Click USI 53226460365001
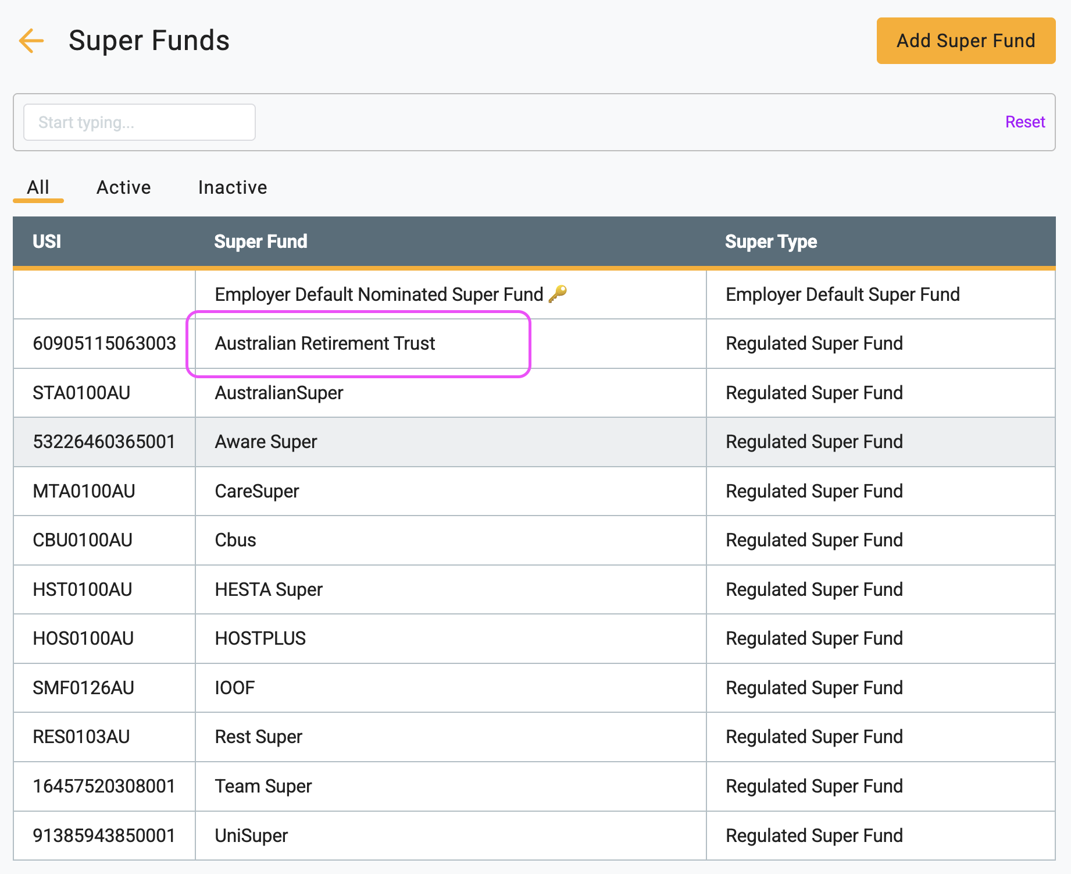Viewport: 1071px width, 874px height. [x=104, y=442]
